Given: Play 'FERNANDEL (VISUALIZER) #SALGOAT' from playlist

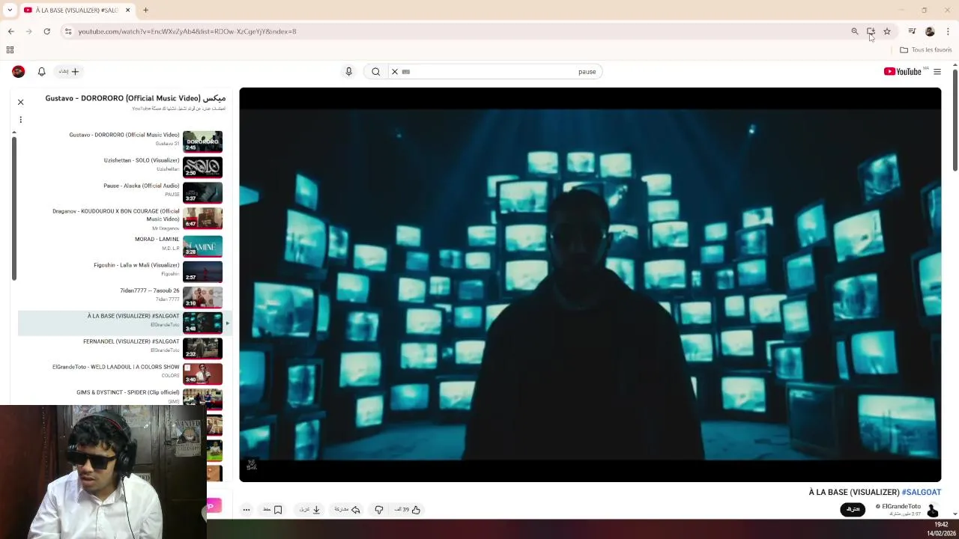Looking at the screenshot, I should (131, 341).
